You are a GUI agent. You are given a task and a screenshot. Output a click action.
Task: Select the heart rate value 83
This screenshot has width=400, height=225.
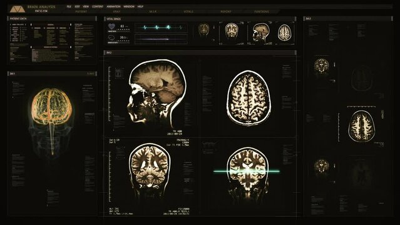[122, 26]
